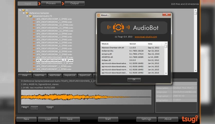
Task: Click the waveform preview display
Action: tap(86, 97)
